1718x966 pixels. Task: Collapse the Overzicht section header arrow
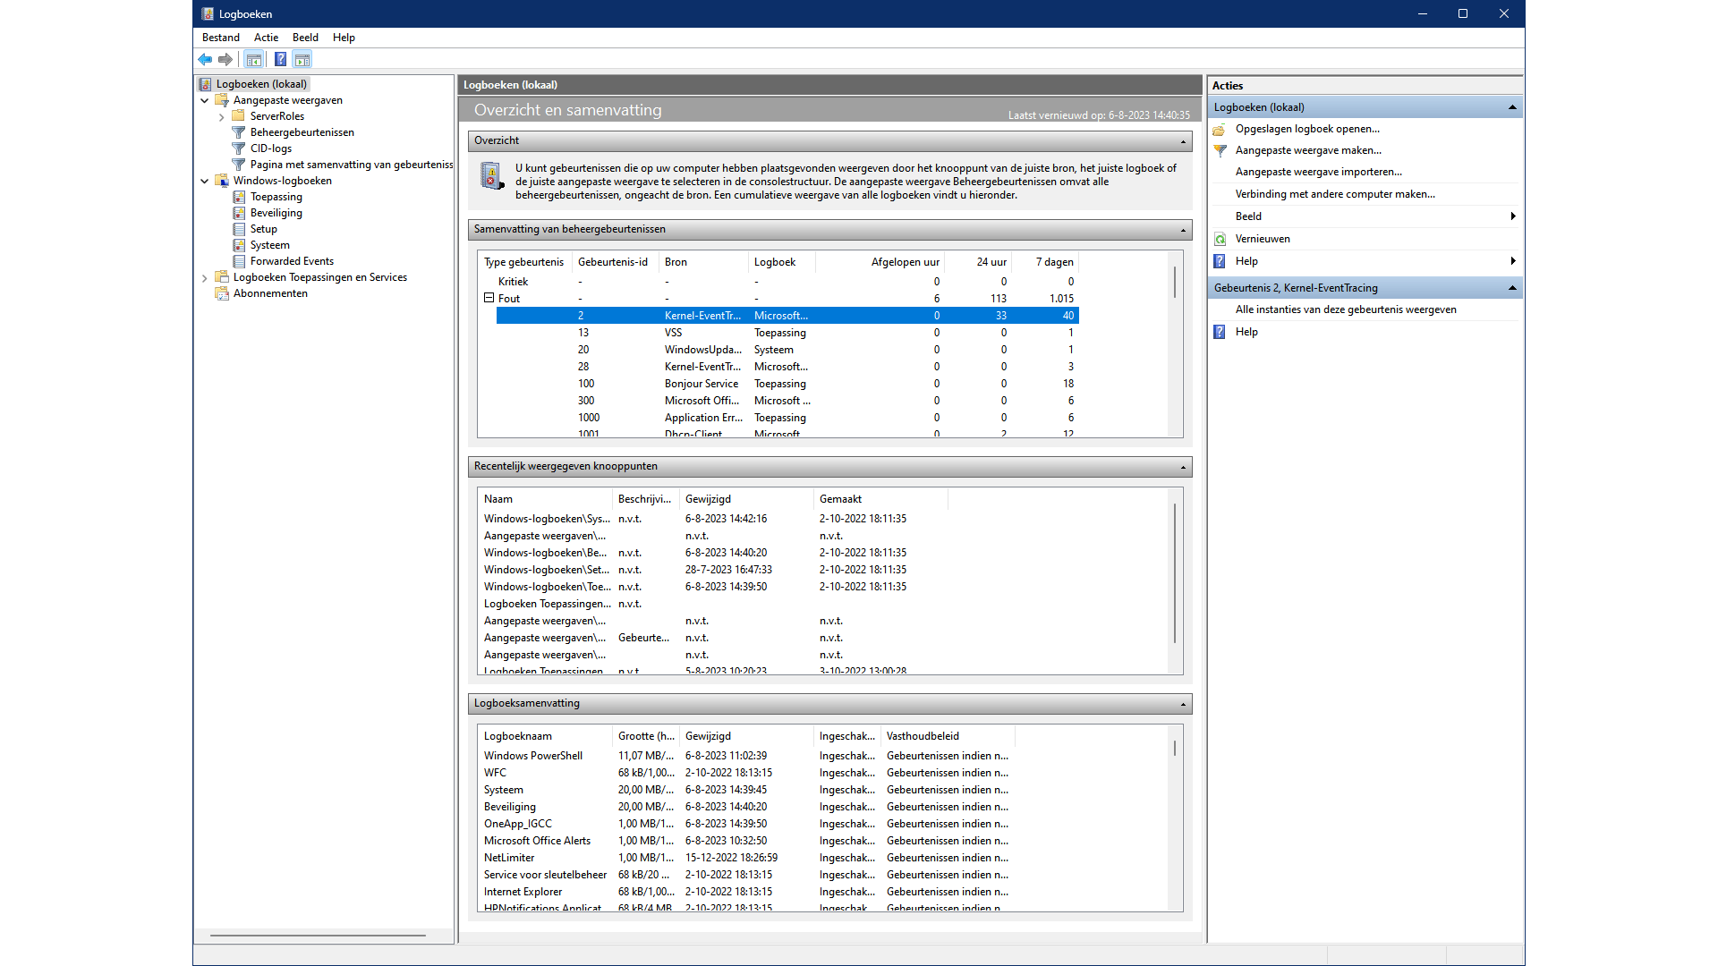point(1183,141)
